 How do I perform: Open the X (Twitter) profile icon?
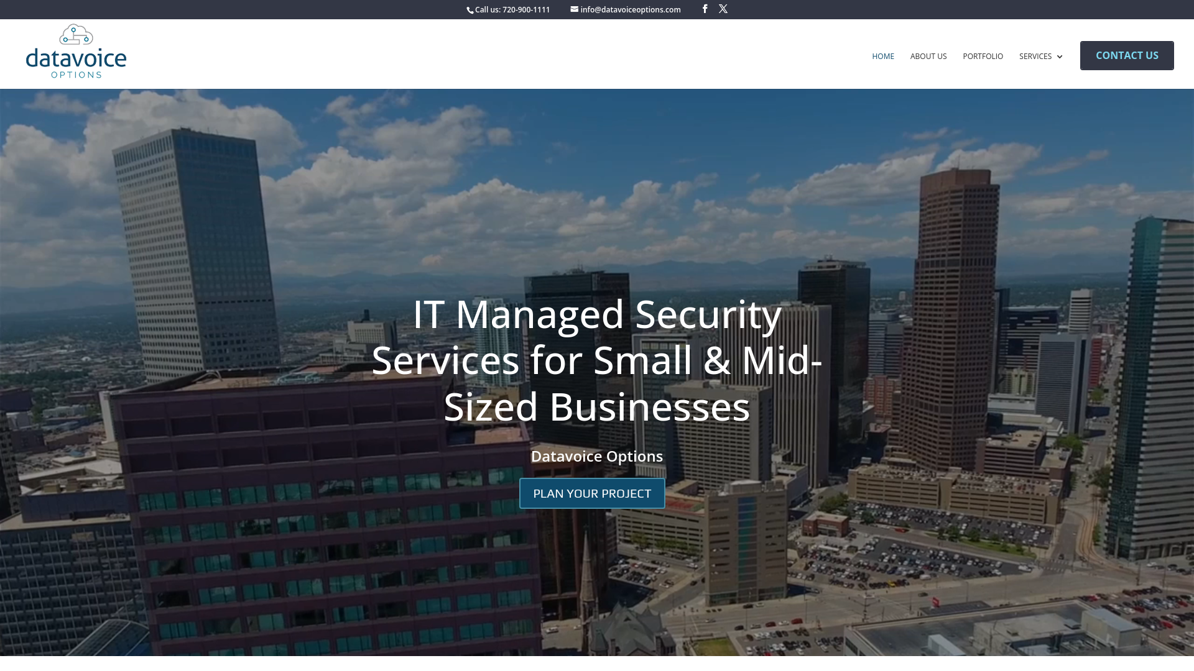[x=723, y=9]
